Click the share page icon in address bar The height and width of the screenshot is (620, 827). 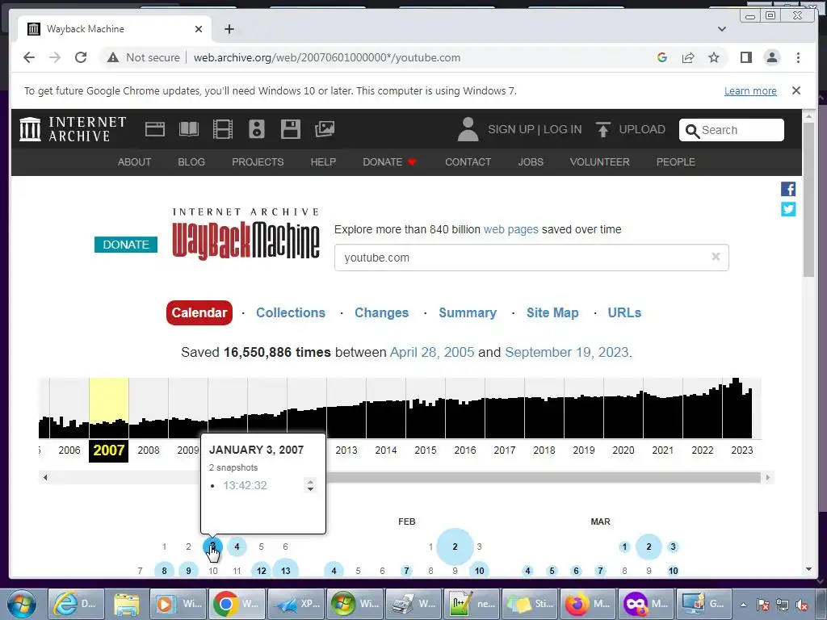pos(688,57)
